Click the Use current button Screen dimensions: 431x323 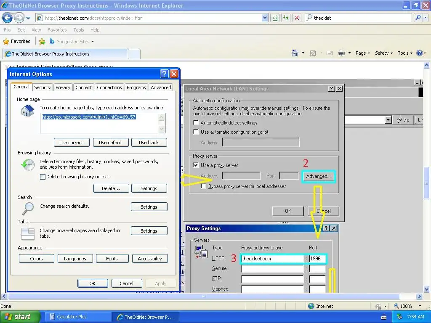[x=72, y=143]
